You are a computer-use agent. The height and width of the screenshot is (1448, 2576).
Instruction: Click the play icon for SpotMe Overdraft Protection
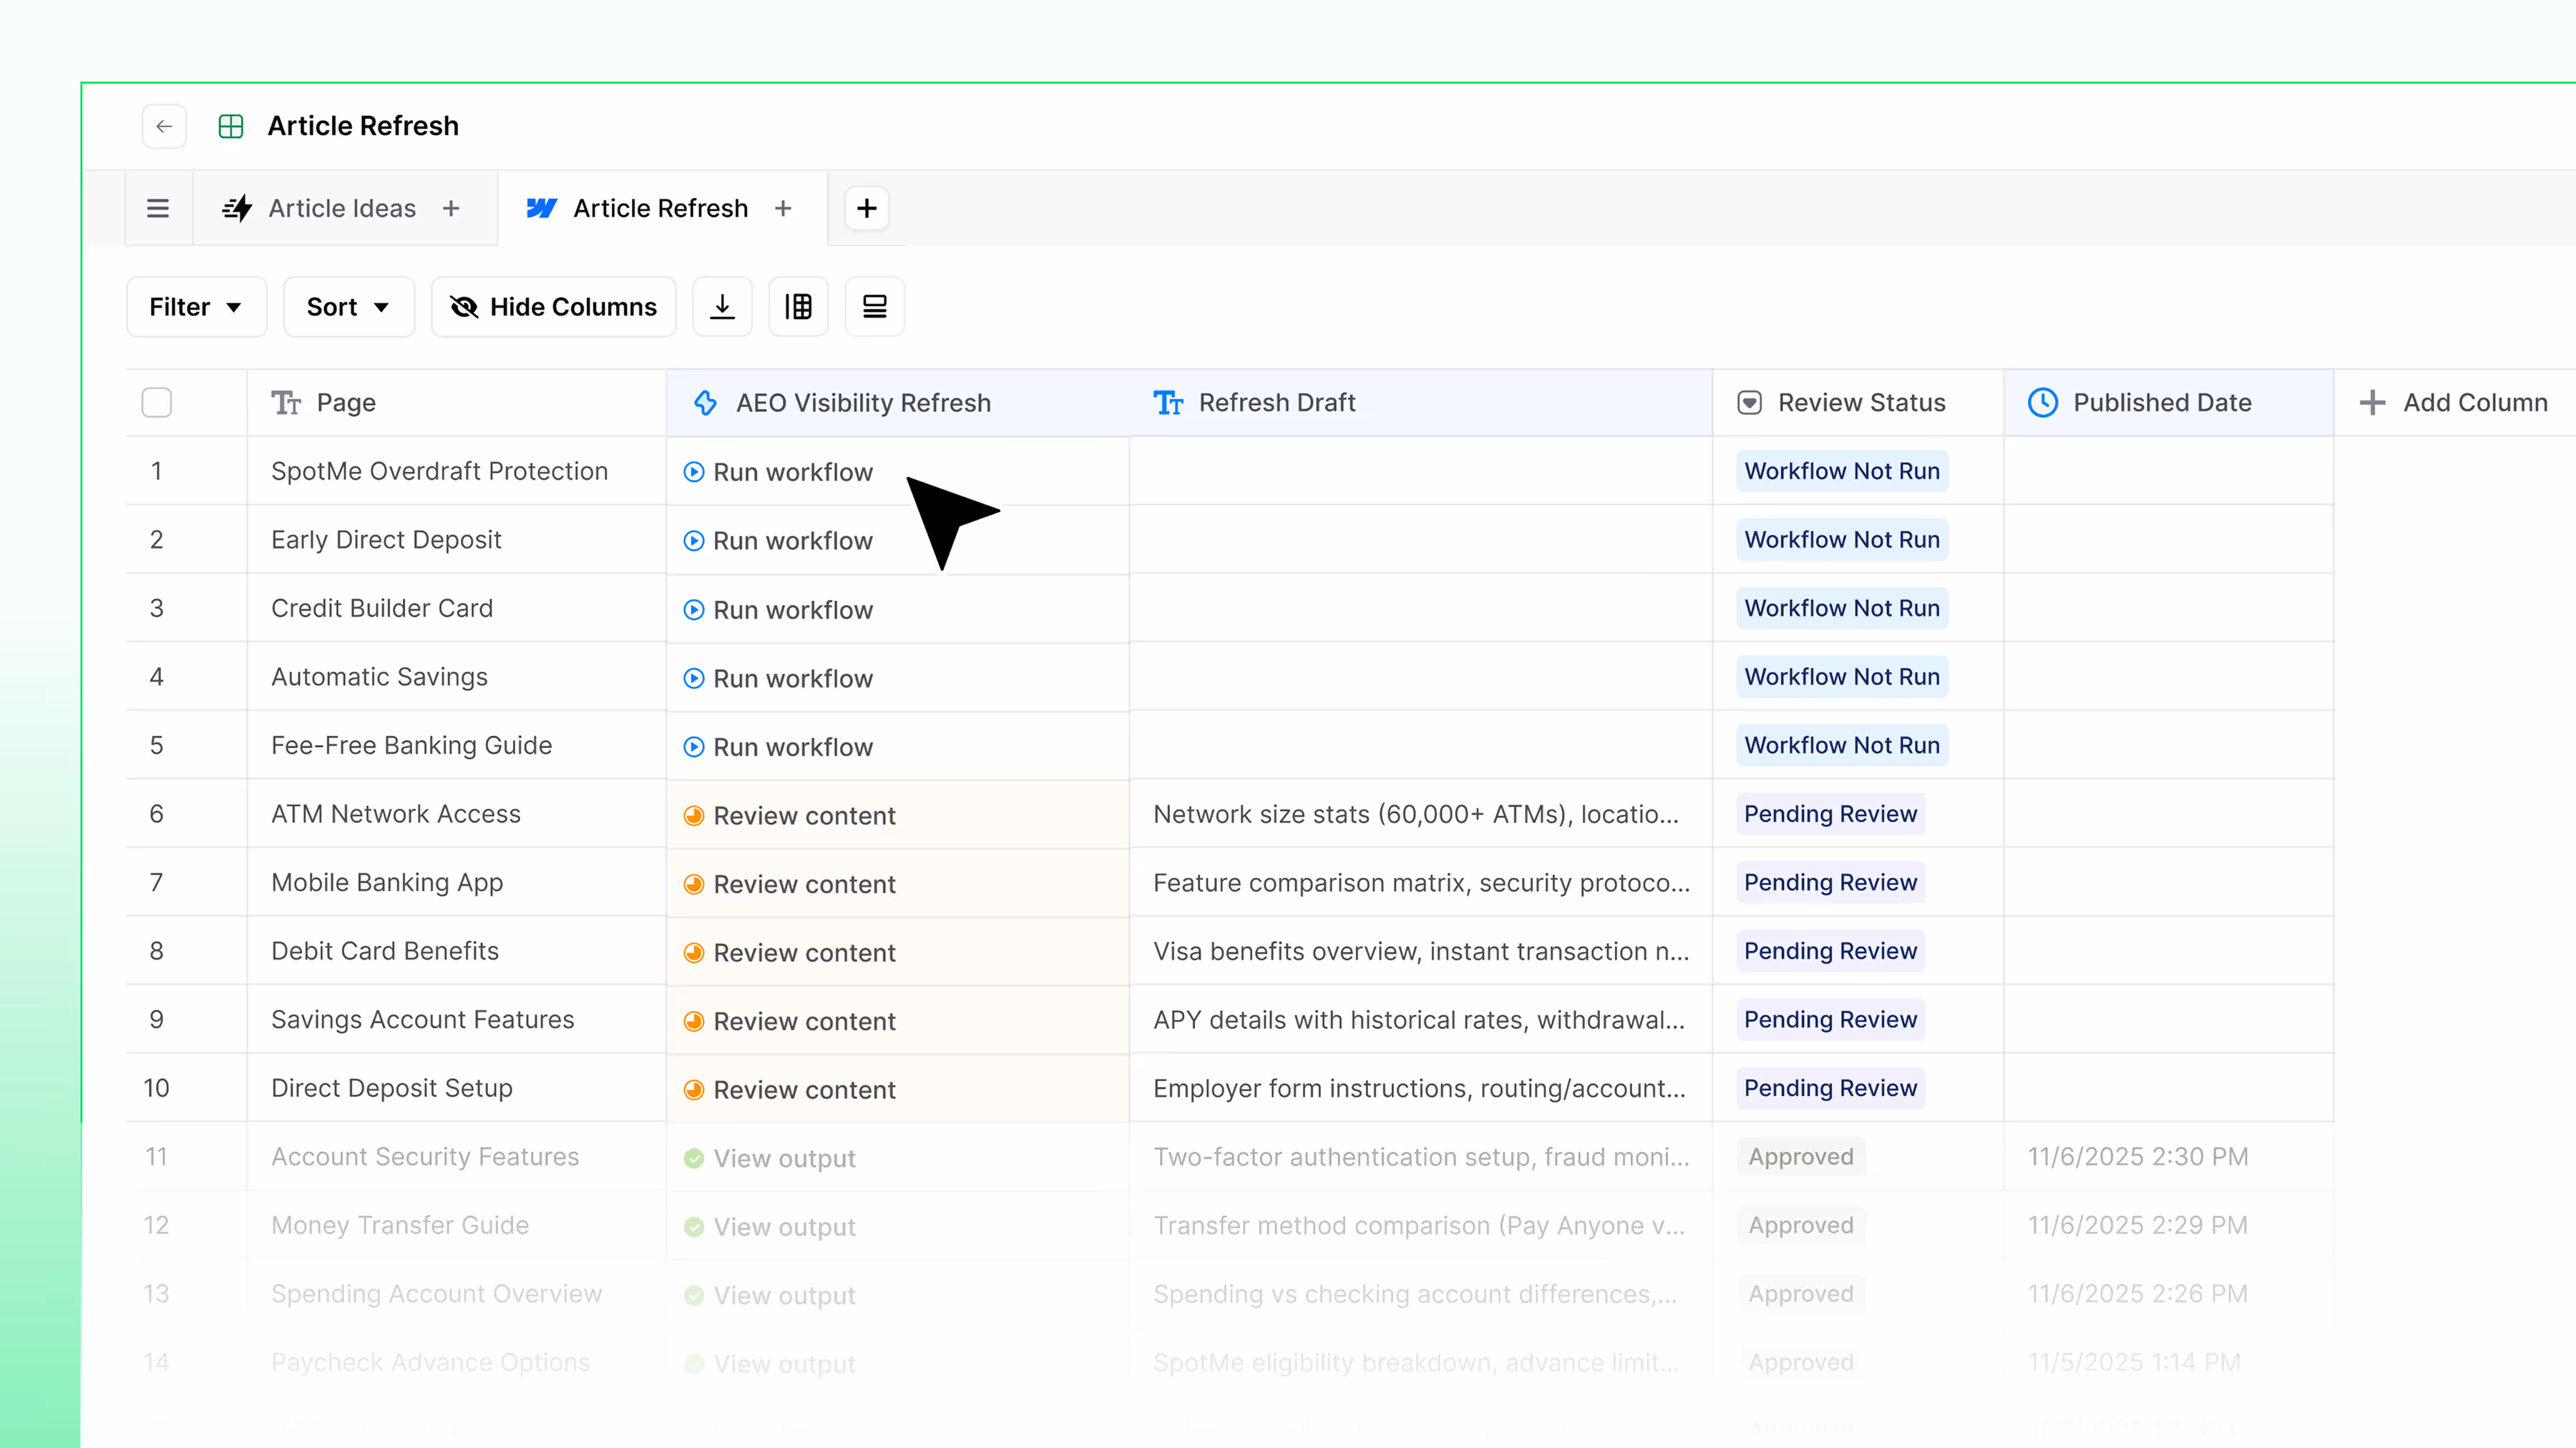pyautogui.click(x=694, y=472)
